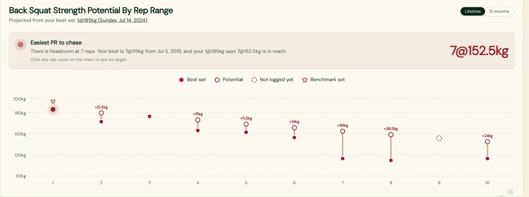Click the 90kg y-axis label

tap(21, 176)
